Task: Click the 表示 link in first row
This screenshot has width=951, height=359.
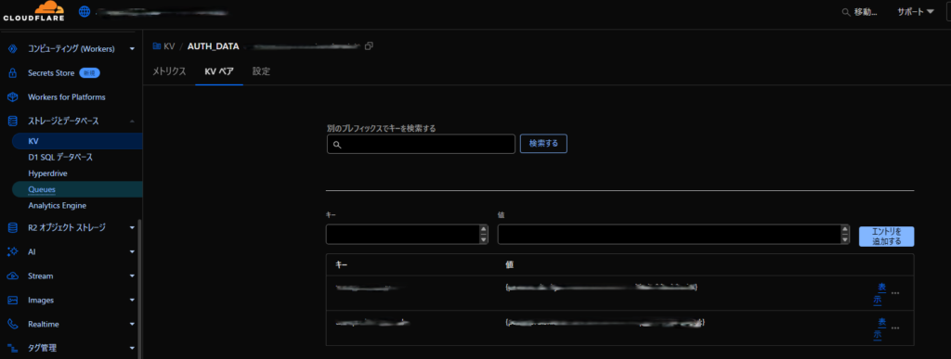Action: tap(879, 293)
